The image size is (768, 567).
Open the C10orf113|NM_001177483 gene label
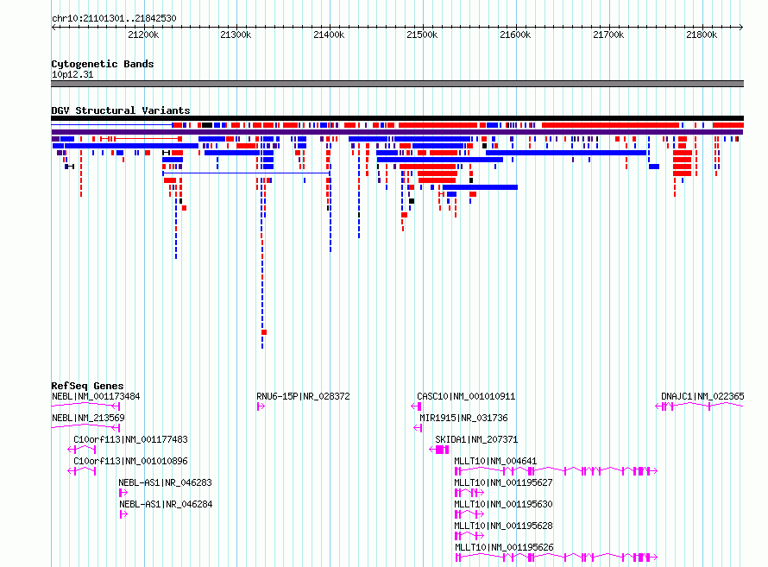[x=130, y=439]
